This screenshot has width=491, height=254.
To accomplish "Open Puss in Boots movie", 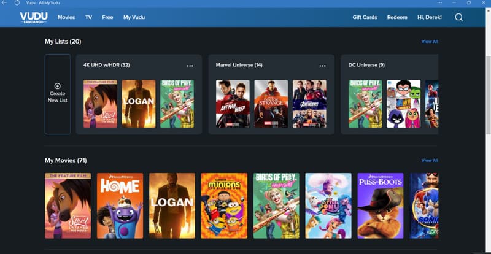I will pyautogui.click(x=381, y=206).
